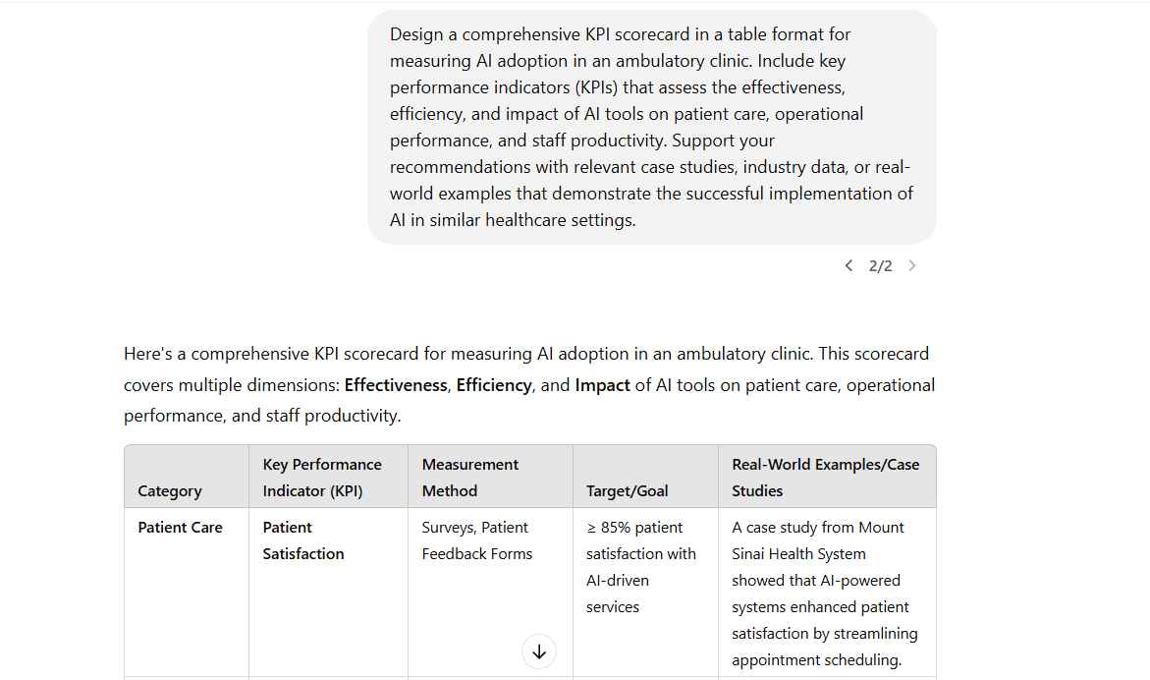Click the bold word Effectiveness

[396, 385]
